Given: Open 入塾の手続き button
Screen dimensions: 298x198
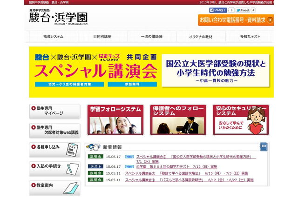Looking at the screenshot, I should pyautogui.click(x=54, y=169).
